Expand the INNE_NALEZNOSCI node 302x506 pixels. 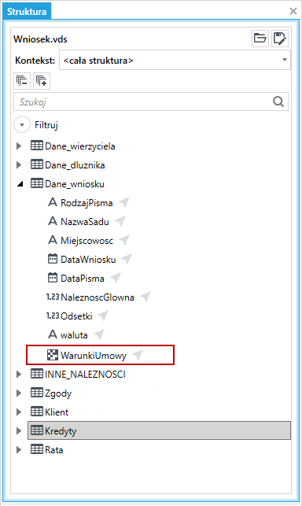click(19, 374)
